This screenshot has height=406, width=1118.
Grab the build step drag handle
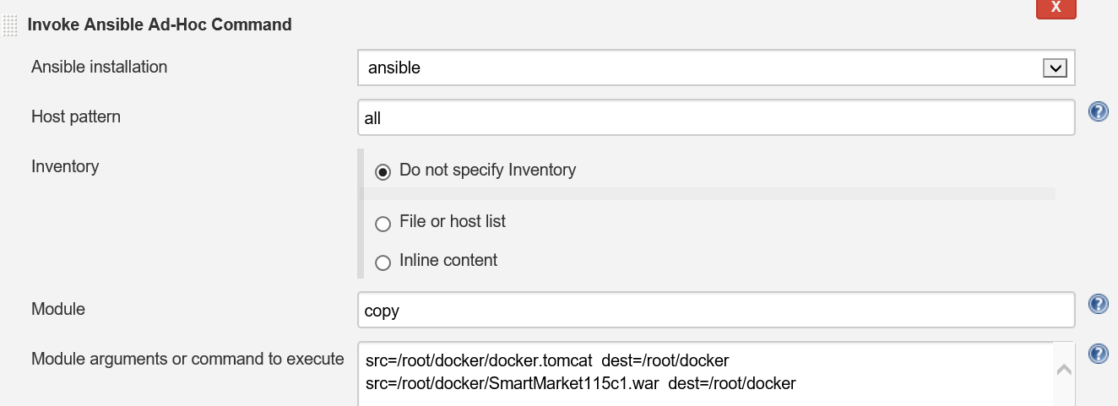[x=10, y=25]
